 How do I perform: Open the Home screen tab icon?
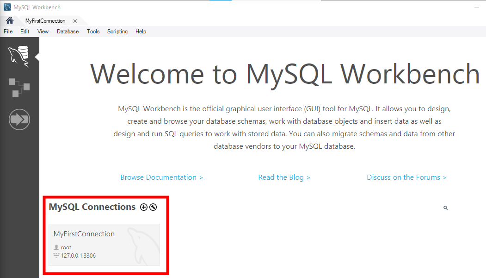[10, 20]
